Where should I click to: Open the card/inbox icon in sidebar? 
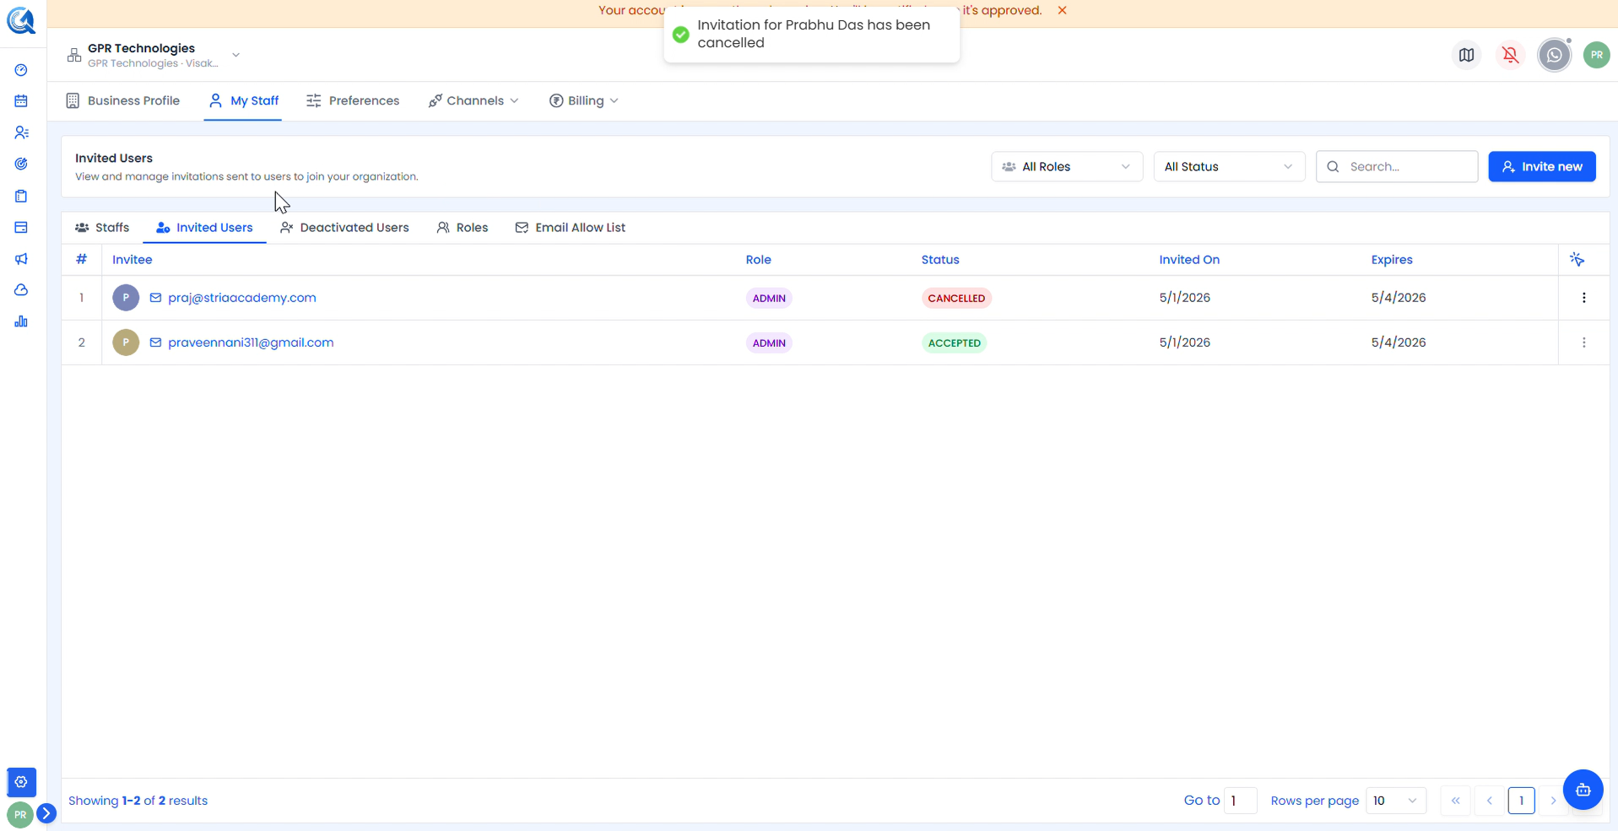click(21, 227)
